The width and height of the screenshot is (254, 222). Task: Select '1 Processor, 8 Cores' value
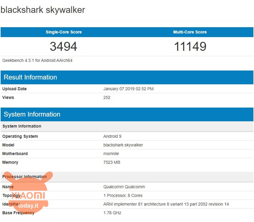pos(123,196)
